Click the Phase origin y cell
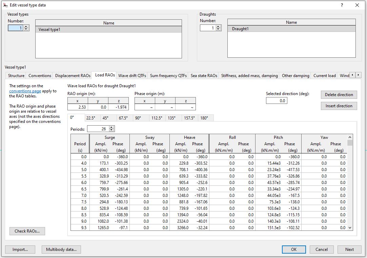367x258 pixels. pyautogui.click(x=165, y=107)
